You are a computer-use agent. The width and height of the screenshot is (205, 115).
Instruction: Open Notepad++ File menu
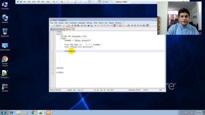click(52, 23)
